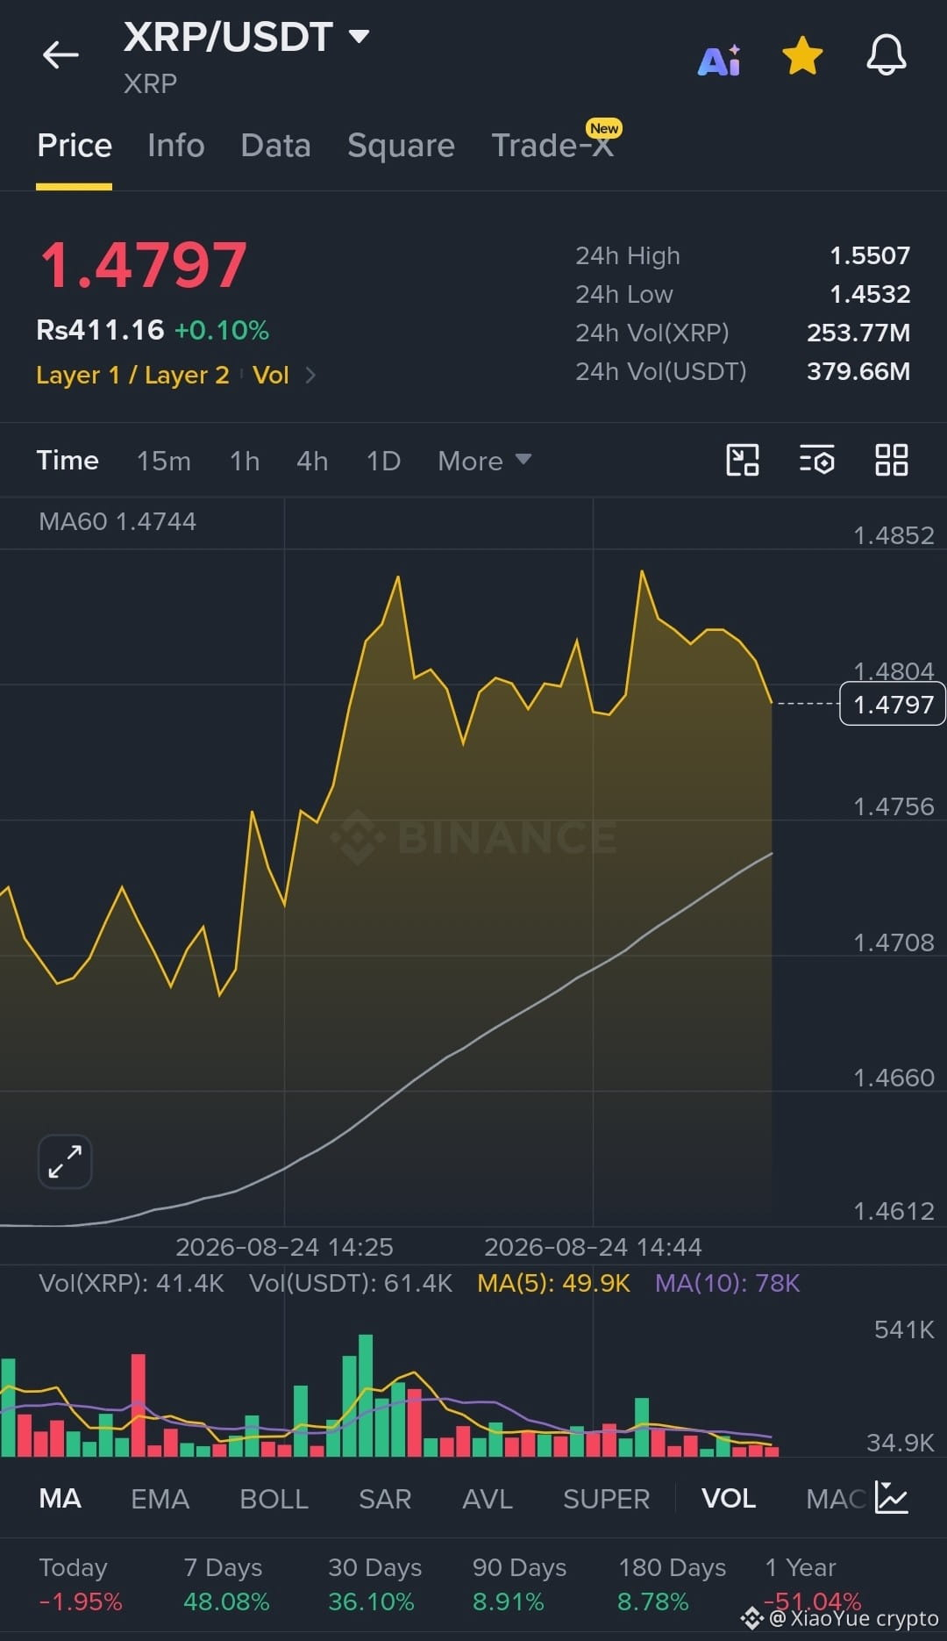Screen dimensions: 947x1641
Task: Toggle the favorite star icon
Action: point(802,56)
